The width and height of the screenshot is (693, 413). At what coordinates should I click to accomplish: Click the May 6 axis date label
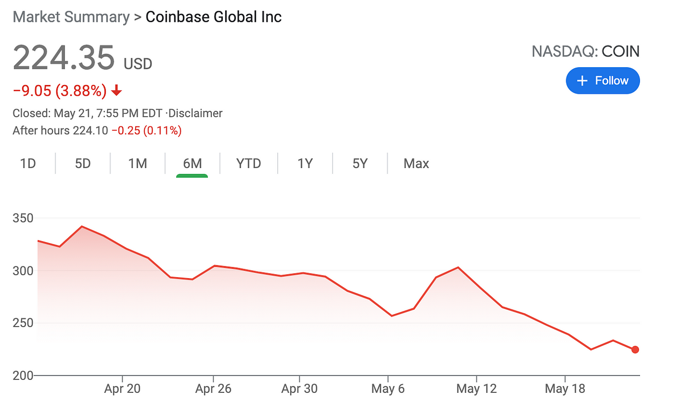[388, 389]
